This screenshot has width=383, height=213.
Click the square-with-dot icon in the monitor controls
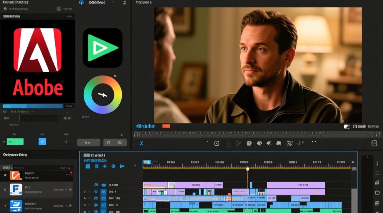217,143
